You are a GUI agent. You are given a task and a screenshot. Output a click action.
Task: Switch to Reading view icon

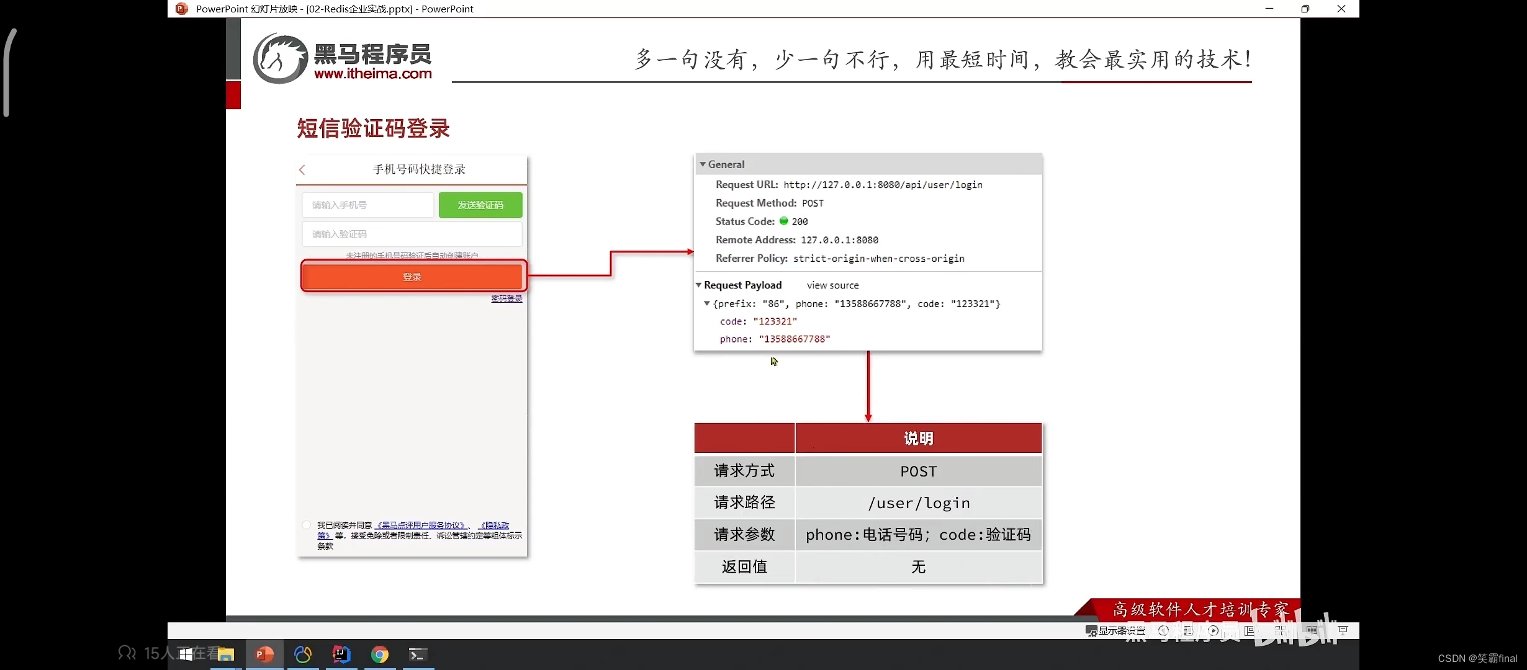point(1312,630)
